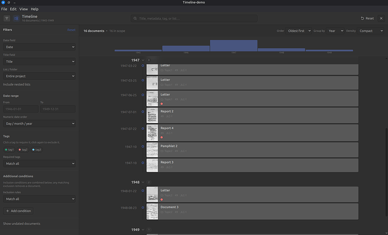Open the Date field dropdown
The height and width of the screenshot is (235, 388).
click(x=39, y=47)
